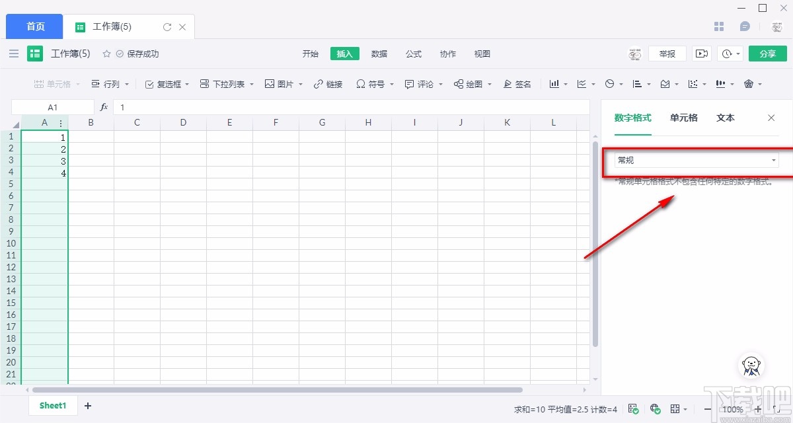
Task: Click the zoom in plus button
Action: click(757, 409)
